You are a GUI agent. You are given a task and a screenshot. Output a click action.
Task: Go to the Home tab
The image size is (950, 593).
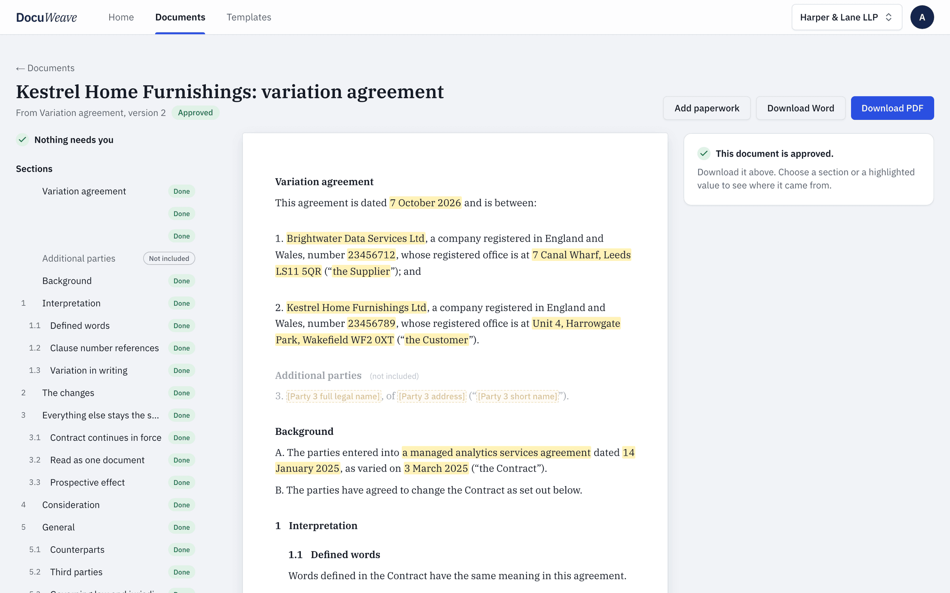point(121,17)
